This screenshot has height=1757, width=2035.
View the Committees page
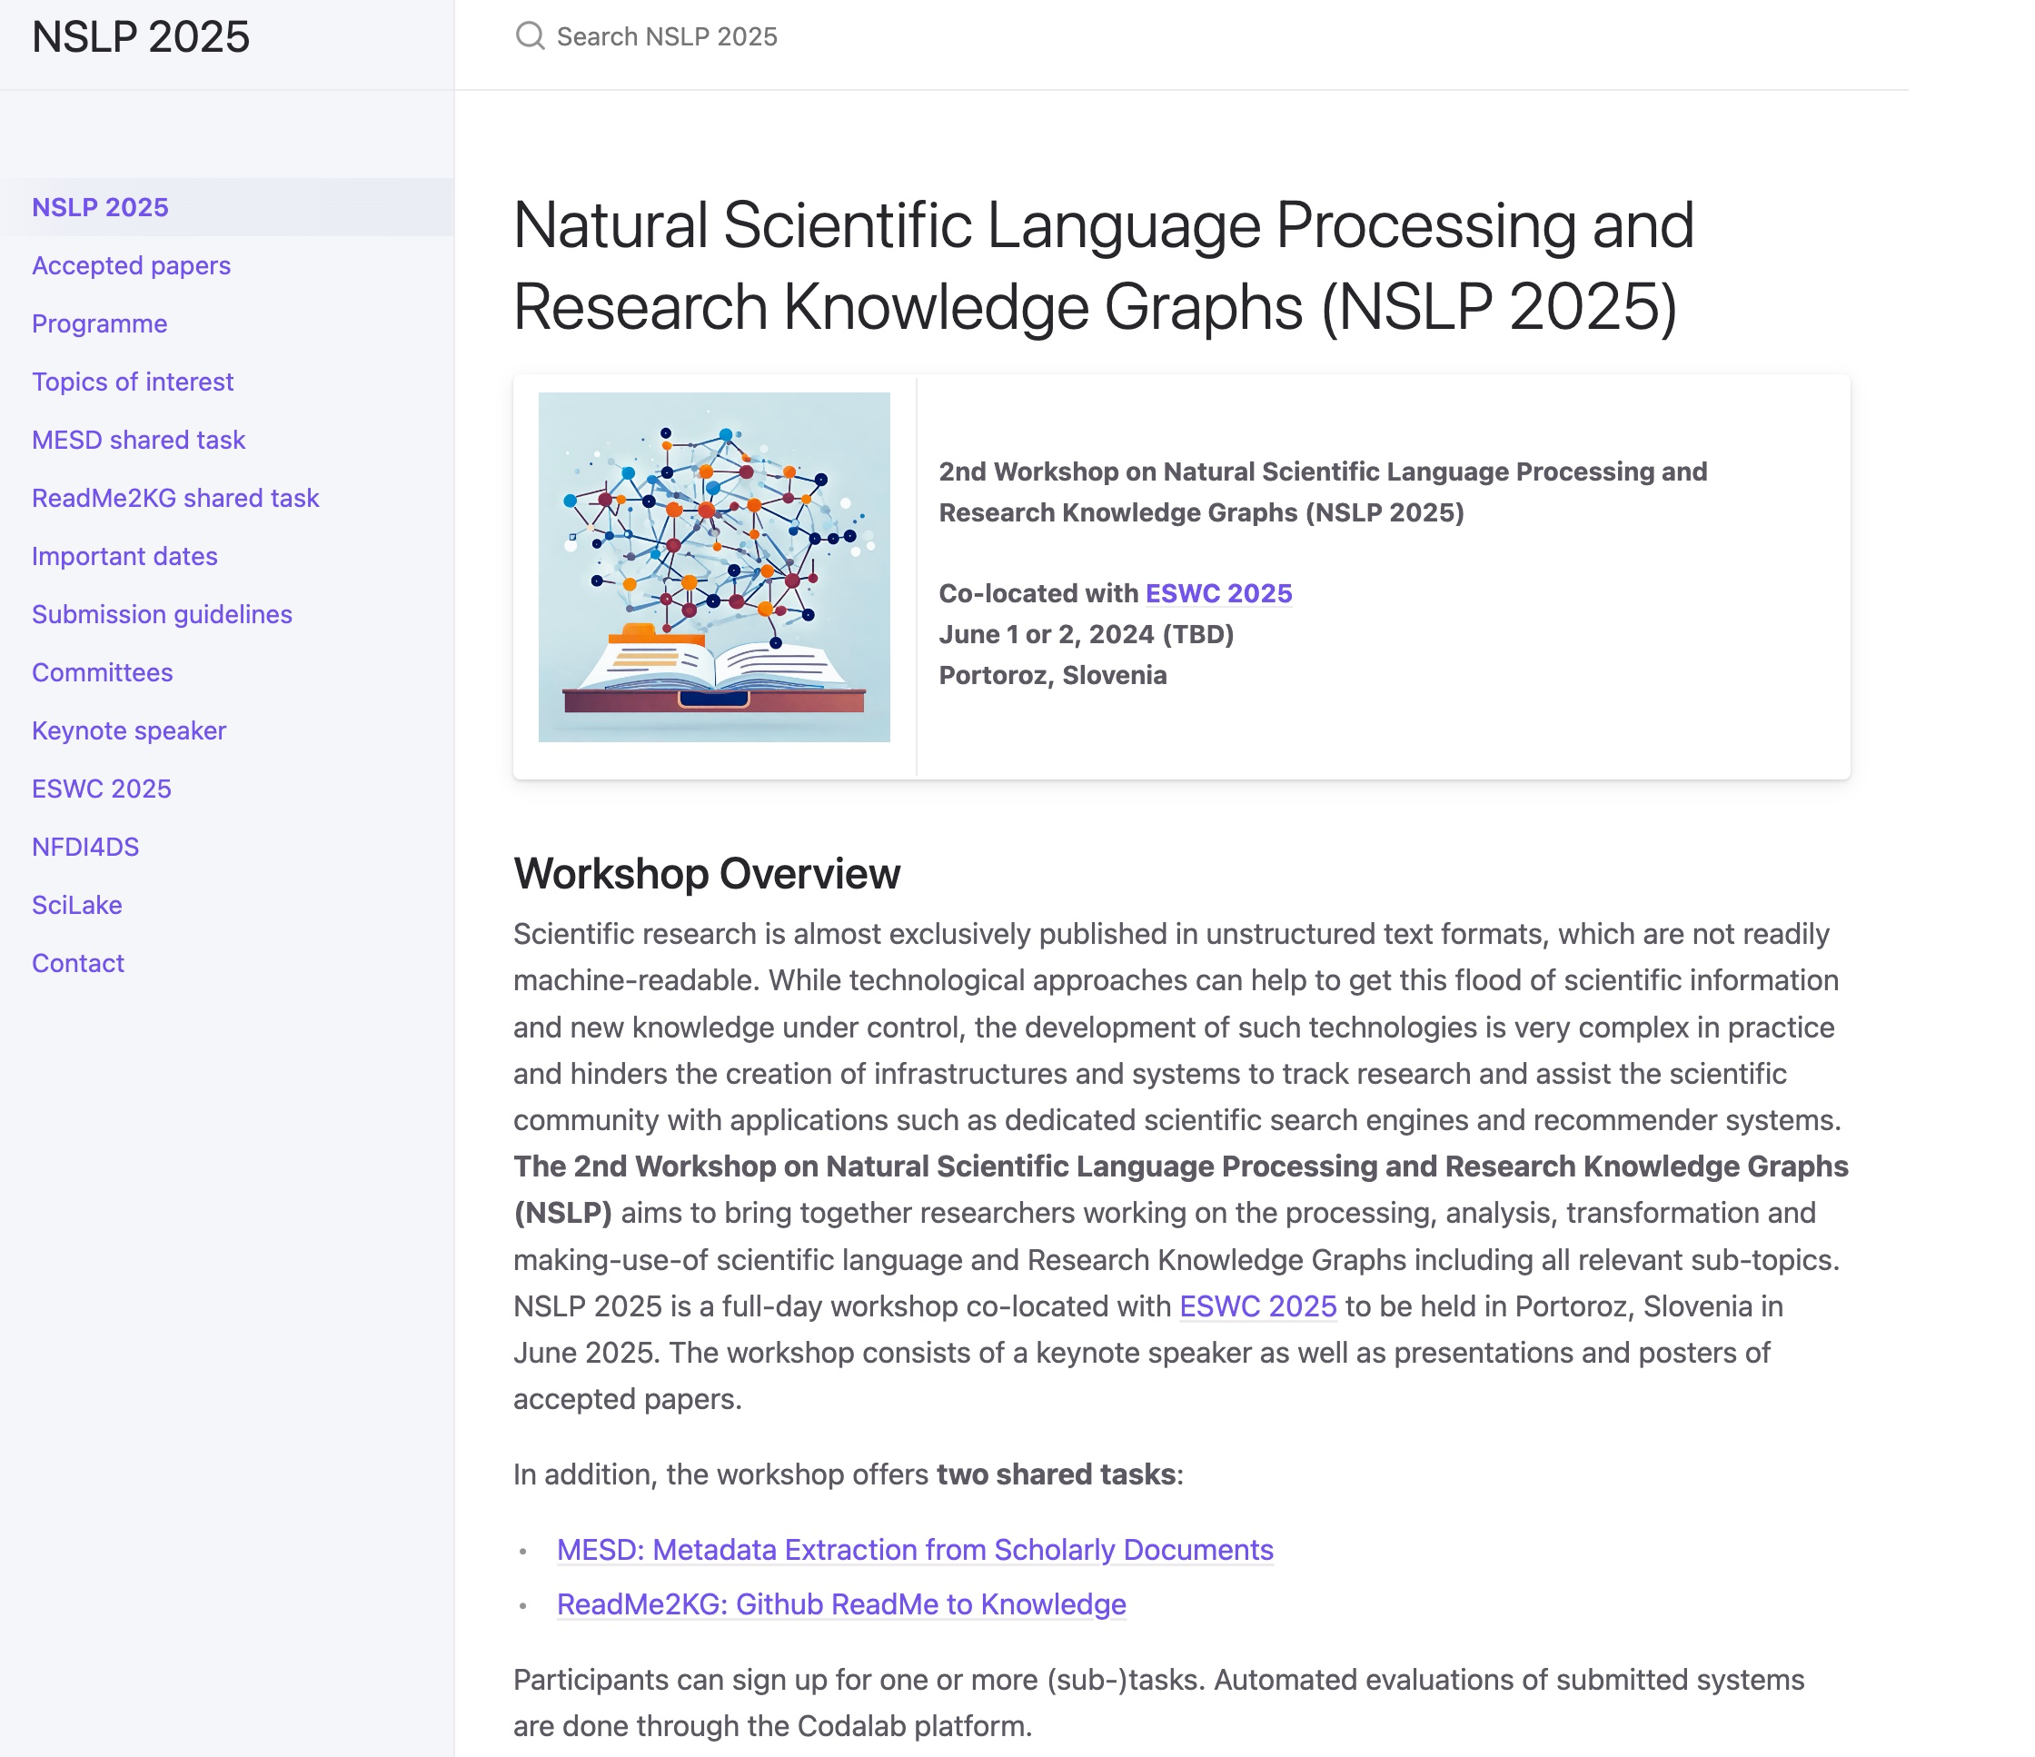pyautogui.click(x=102, y=671)
